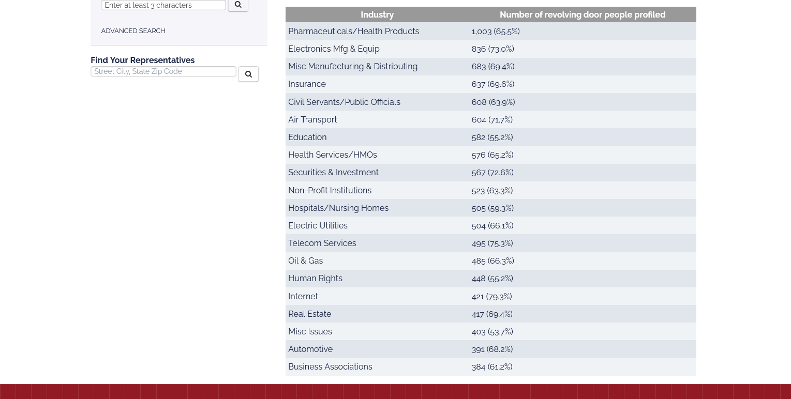Click the Telecom Services entry
791x399 pixels.
click(x=322, y=243)
